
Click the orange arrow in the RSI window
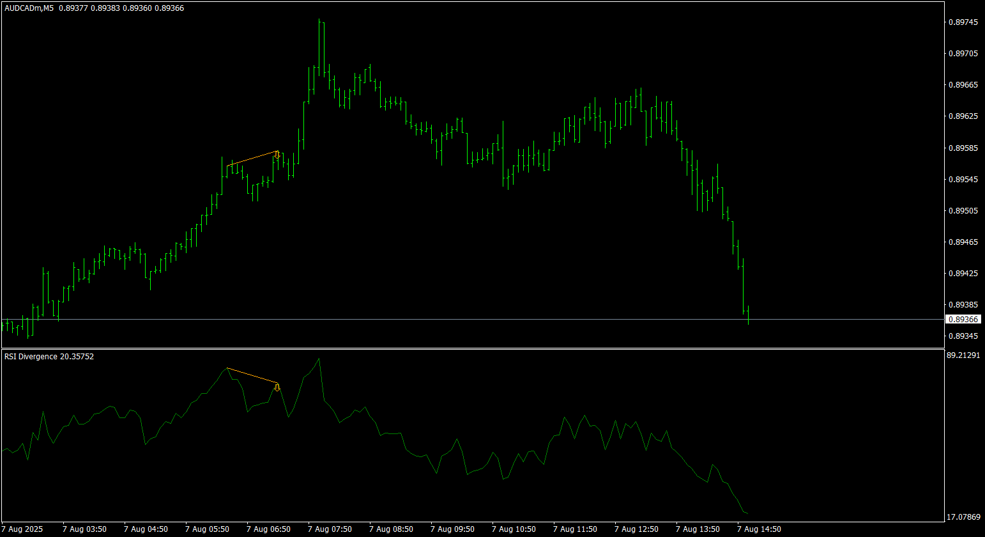[x=277, y=387]
